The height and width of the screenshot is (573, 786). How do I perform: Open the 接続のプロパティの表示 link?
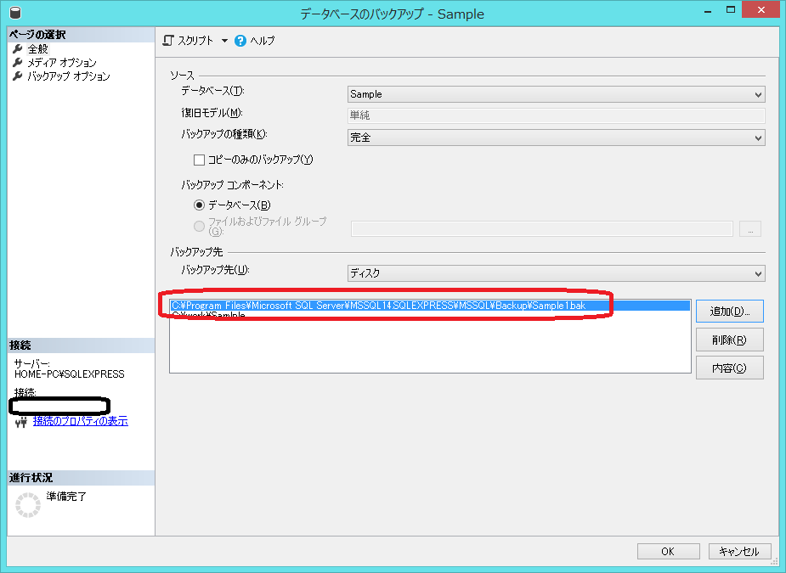80,421
